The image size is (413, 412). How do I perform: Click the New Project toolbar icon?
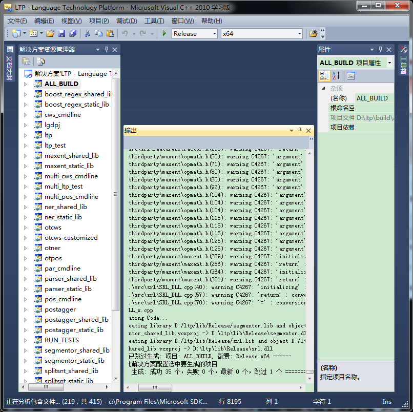coord(16,33)
